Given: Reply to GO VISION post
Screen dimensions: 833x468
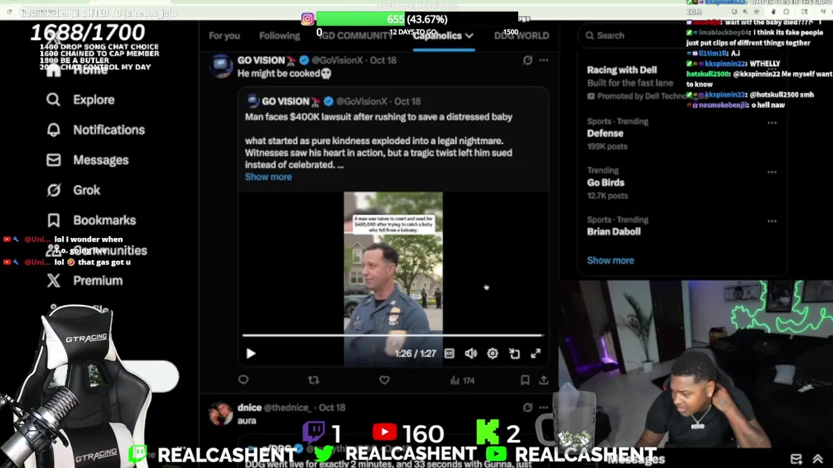Looking at the screenshot, I should (243, 380).
